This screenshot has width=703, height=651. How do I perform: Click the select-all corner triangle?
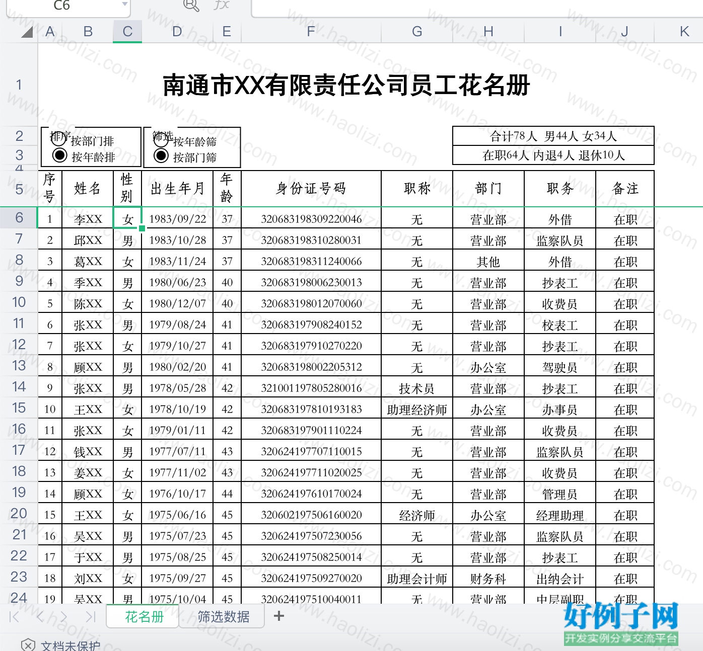(27, 32)
